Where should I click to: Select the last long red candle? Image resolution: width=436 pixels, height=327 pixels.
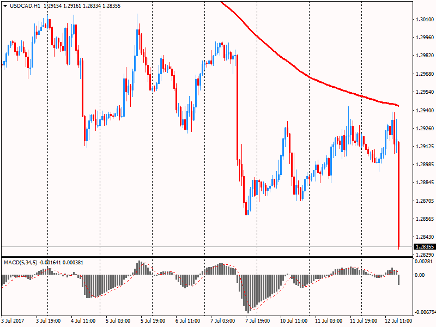click(x=399, y=195)
